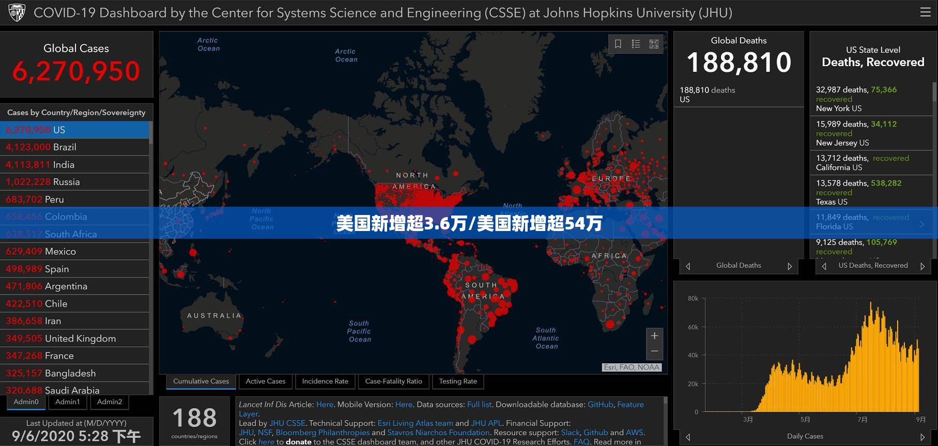This screenshot has height=446, width=938.
Task: Open the Bloomberg Philanthropies link
Action: pyautogui.click(x=322, y=433)
